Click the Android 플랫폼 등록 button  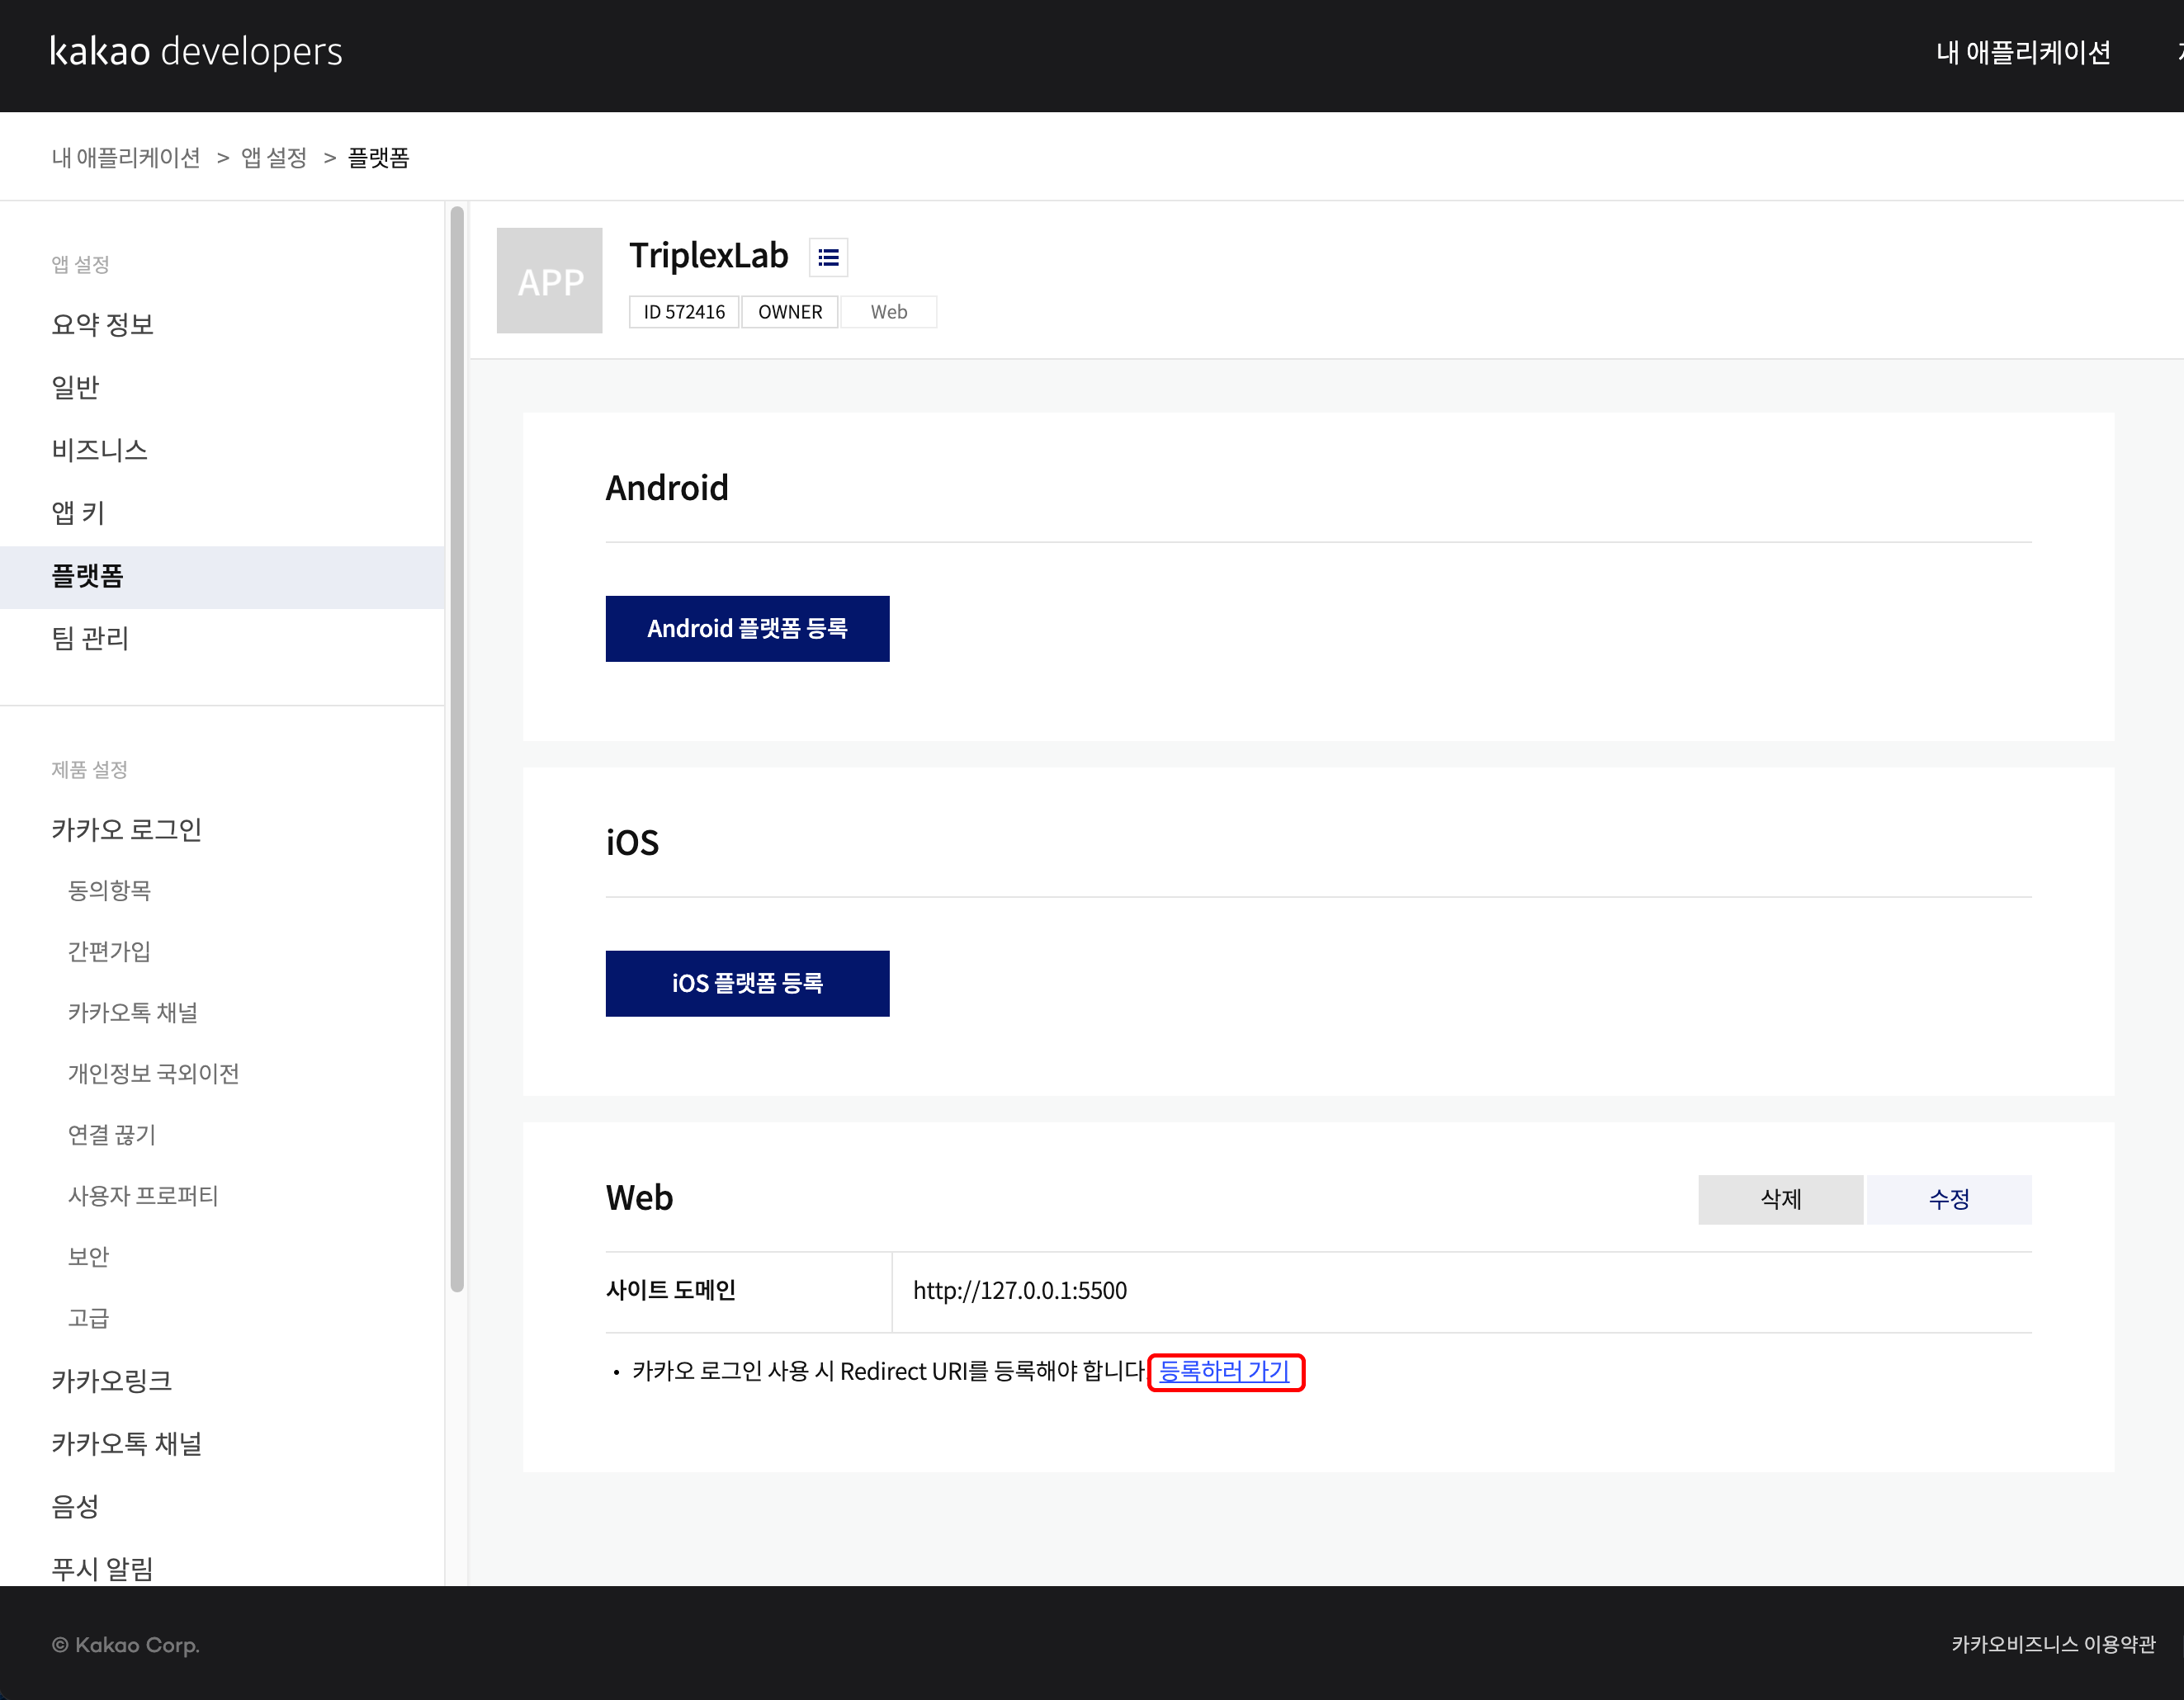point(747,629)
